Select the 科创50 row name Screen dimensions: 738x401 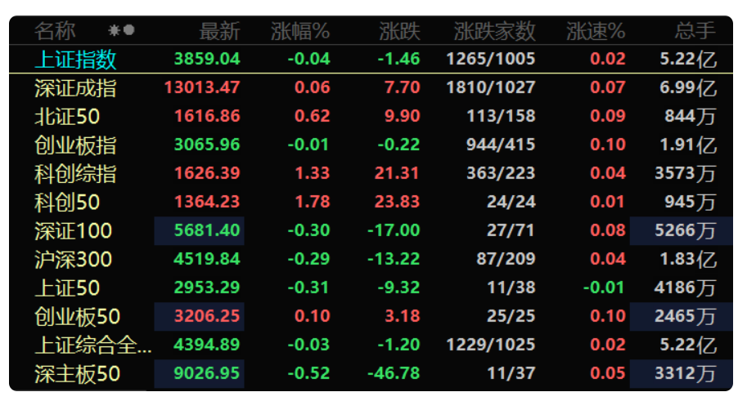click(67, 203)
